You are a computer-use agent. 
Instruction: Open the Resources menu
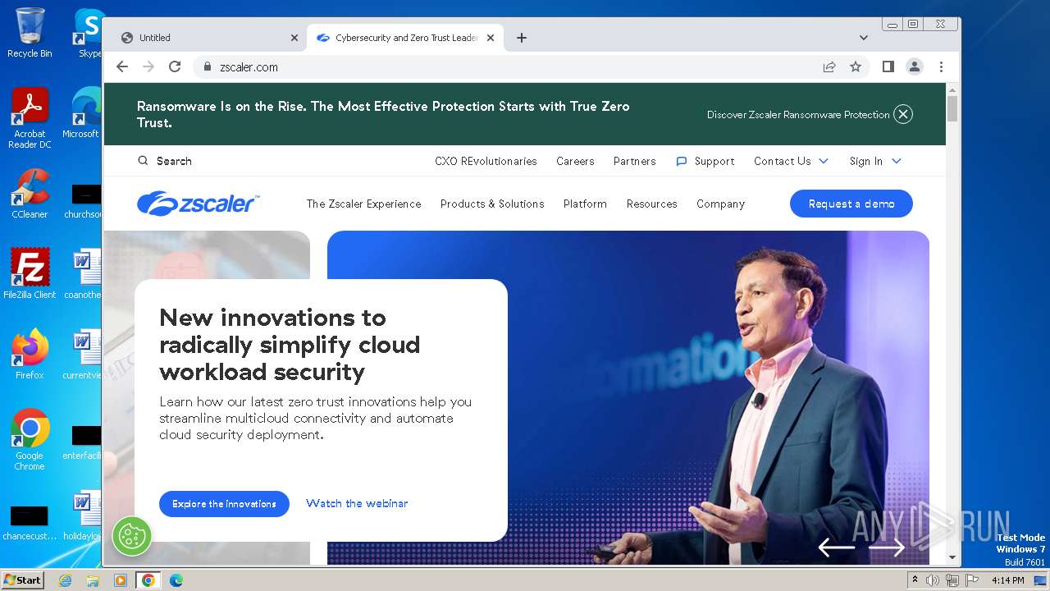pos(652,204)
